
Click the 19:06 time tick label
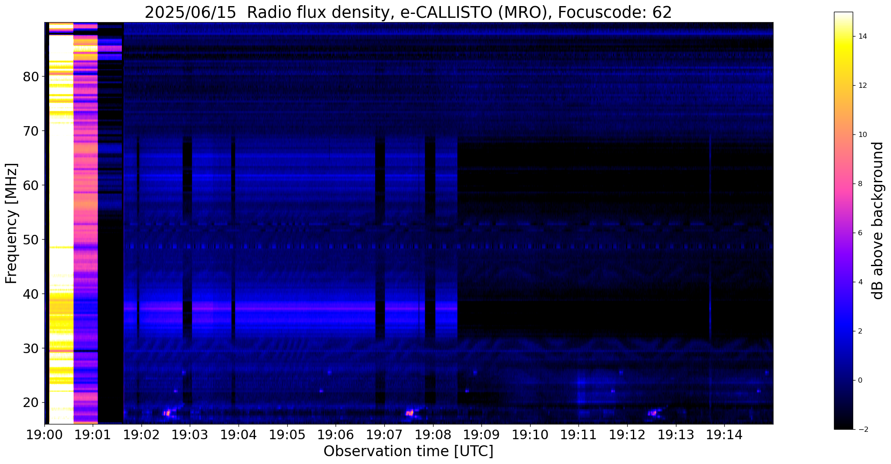pyautogui.click(x=336, y=434)
